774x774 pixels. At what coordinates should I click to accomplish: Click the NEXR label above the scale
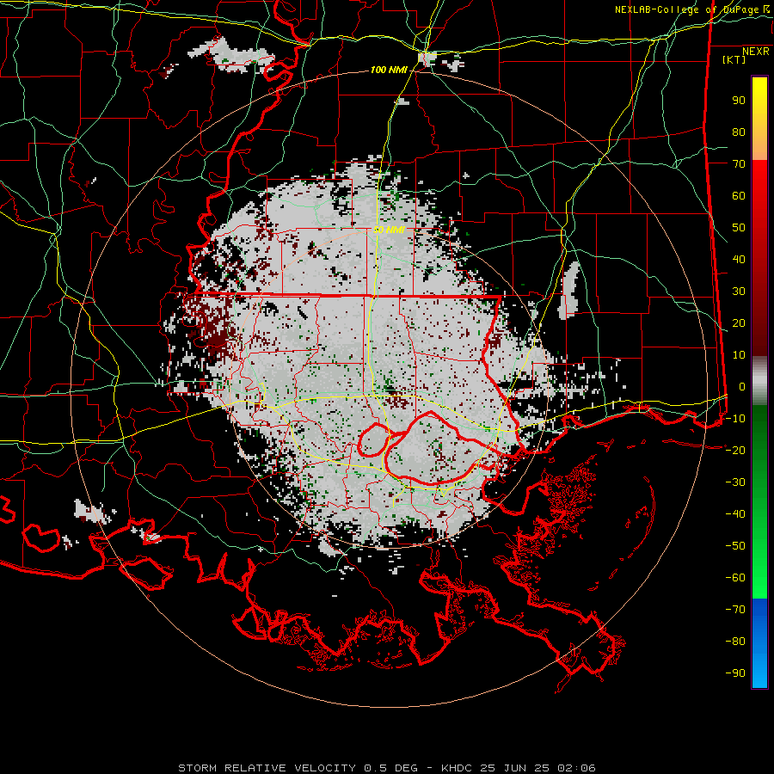point(756,52)
